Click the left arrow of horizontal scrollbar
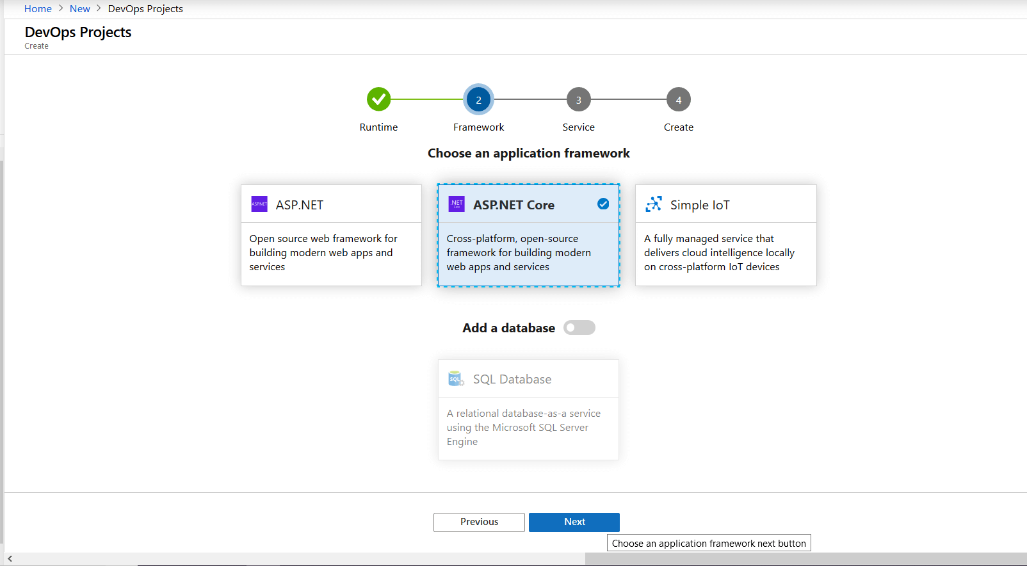This screenshot has width=1027, height=566. (x=10, y=559)
